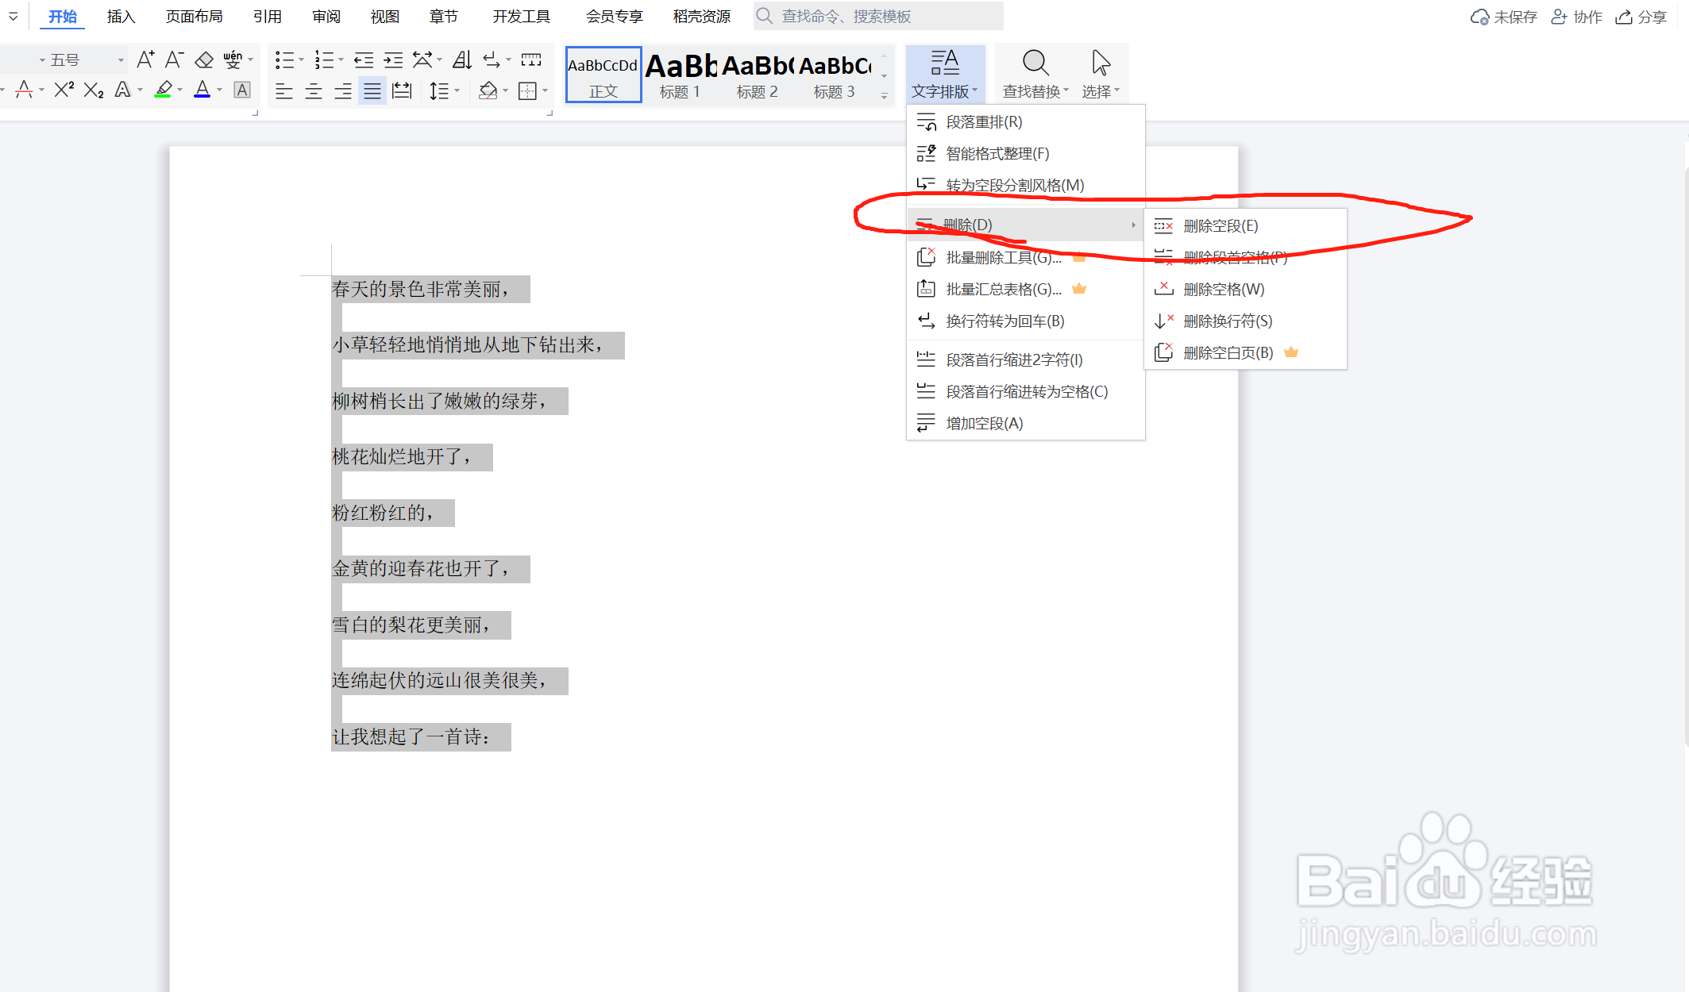1689x992 pixels.
Task: Expand the font size 五号 dropdown
Action: click(x=121, y=60)
